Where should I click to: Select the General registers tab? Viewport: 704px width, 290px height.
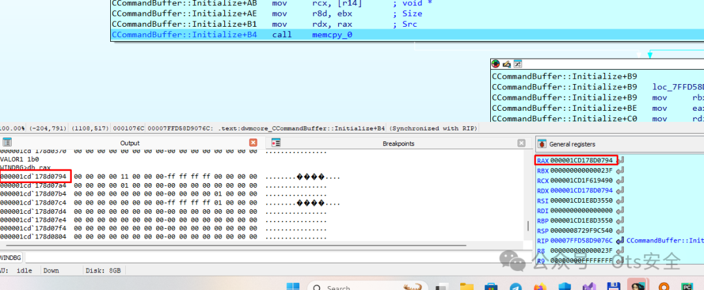pyautogui.click(x=572, y=144)
